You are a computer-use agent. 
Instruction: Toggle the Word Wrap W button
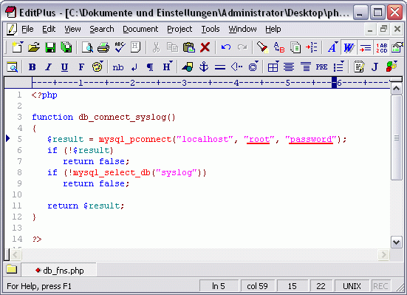[x=349, y=47]
